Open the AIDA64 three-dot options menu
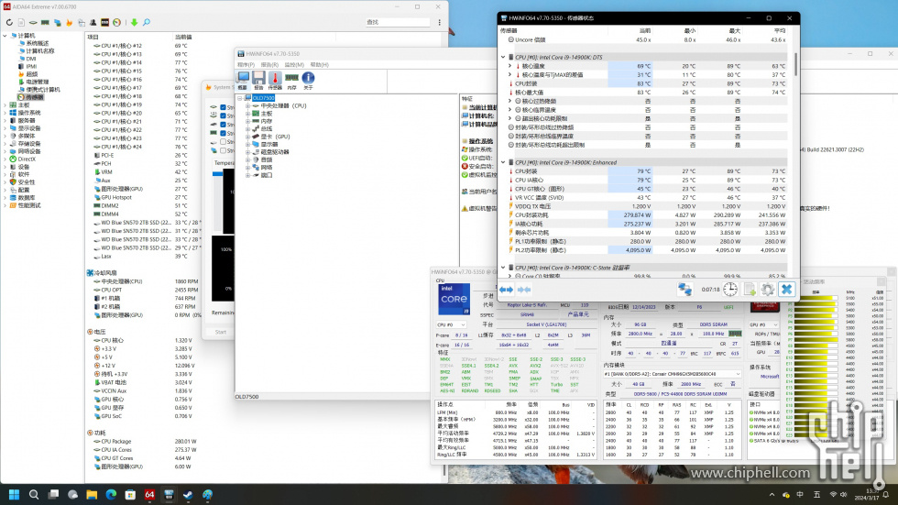898x505 pixels. [x=439, y=22]
